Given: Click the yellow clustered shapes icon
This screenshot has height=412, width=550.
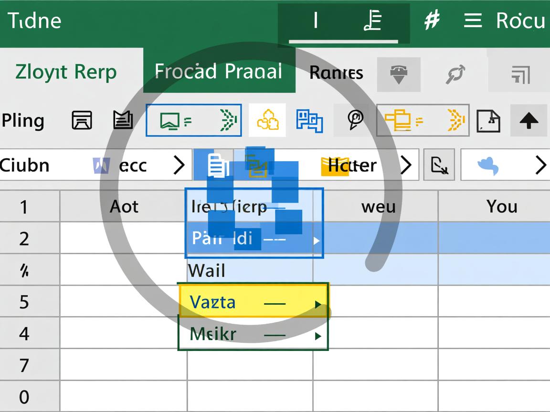Looking at the screenshot, I should click(267, 120).
